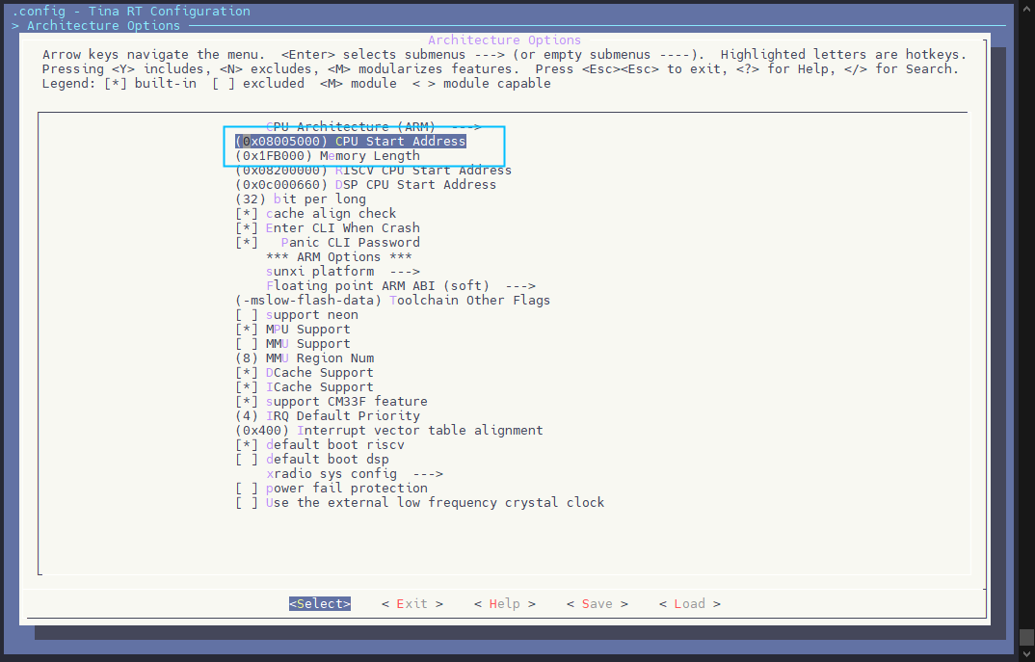Click the terminal scrollbar thumb at bottom right
Image resolution: width=1035 pixels, height=662 pixels.
(x=1026, y=638)
